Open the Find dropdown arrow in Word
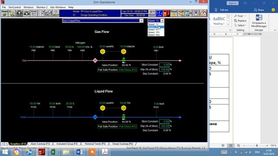 point(245,16)
